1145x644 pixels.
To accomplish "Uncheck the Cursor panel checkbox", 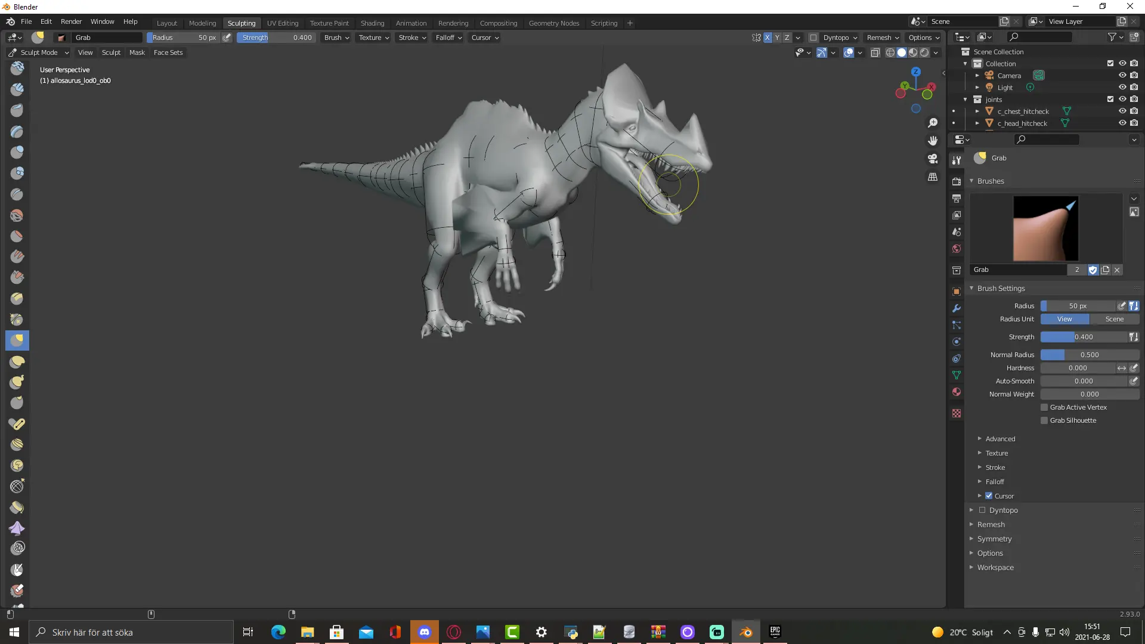I will pos(989,496).
